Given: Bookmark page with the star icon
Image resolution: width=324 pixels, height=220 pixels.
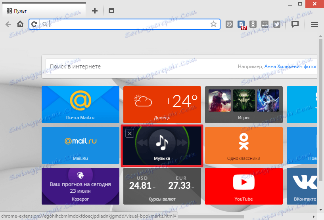Looking at the screenshot, I should [x=213, y=24].
